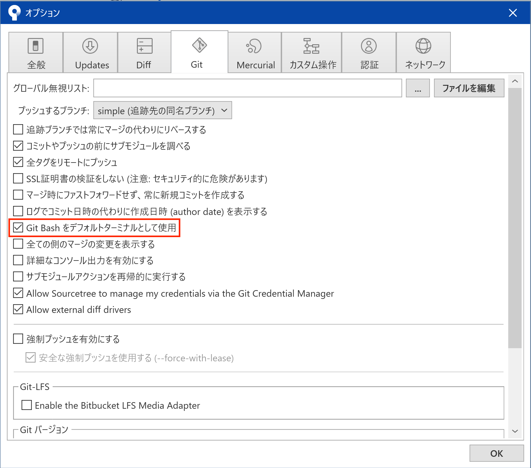
Task: Open the Mercurial tab icon
Action: point(254,46)
